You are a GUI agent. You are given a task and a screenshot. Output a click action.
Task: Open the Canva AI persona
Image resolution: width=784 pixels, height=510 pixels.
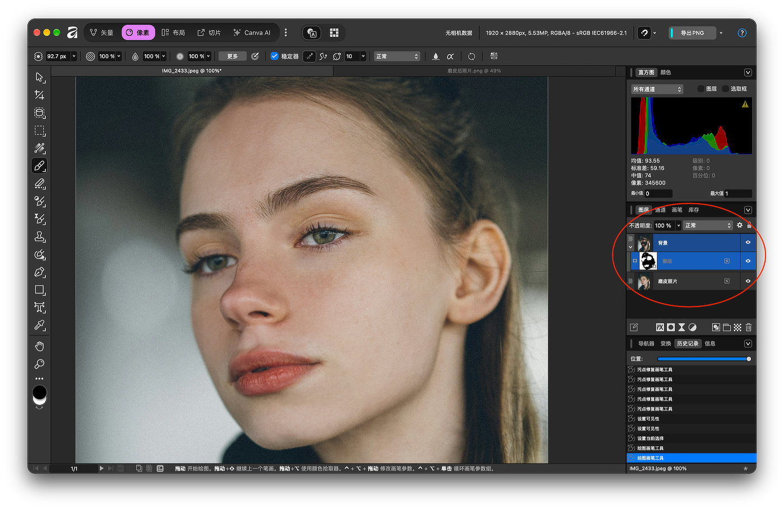point(251,33)
